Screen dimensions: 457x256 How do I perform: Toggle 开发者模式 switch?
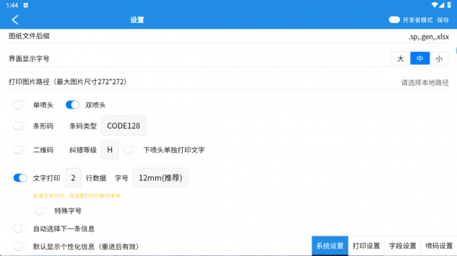pyautogui.click(x=394, y=20)
